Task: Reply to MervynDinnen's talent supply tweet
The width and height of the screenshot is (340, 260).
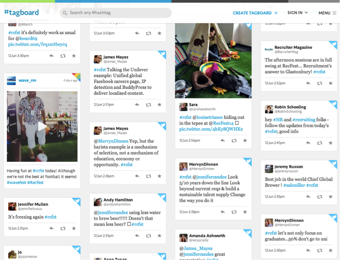Action: click(x=223, y=212)
